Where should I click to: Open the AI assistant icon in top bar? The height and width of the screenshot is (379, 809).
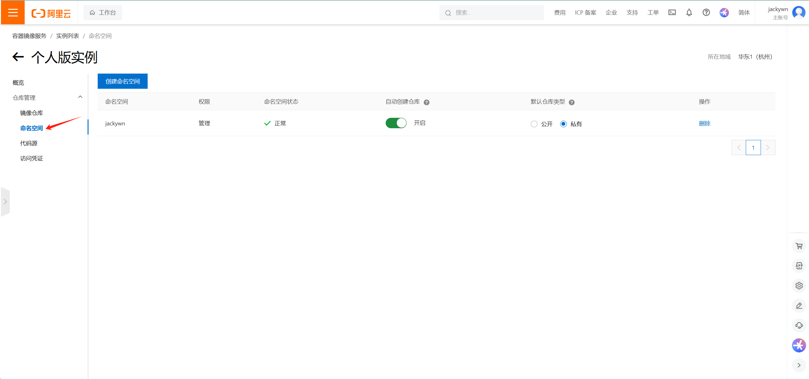click(724, 12)
